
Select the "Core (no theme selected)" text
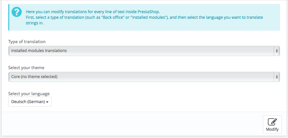click(x=34, y=77)
